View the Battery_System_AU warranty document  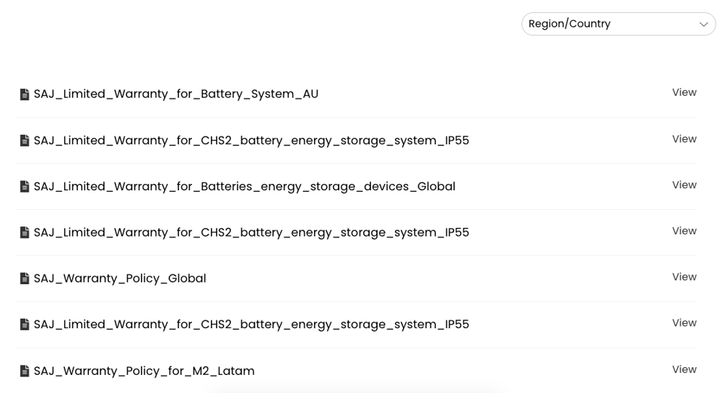[684, 92]
